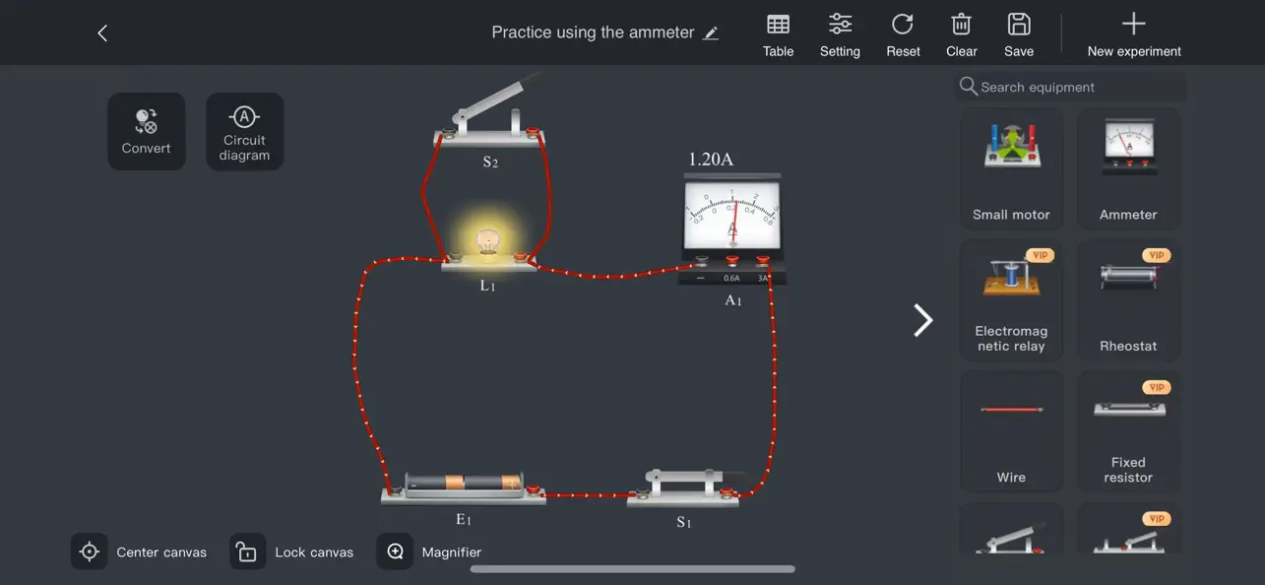Save the experiment
The height and width of the screenshot is (585, 1265).
[x=1019, y=35]
